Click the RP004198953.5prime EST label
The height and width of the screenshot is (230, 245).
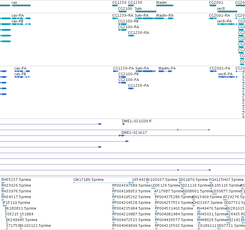(131, 191)
